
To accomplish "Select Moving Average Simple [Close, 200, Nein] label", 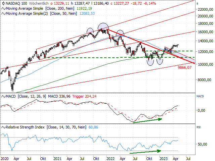I will (40, 8).
